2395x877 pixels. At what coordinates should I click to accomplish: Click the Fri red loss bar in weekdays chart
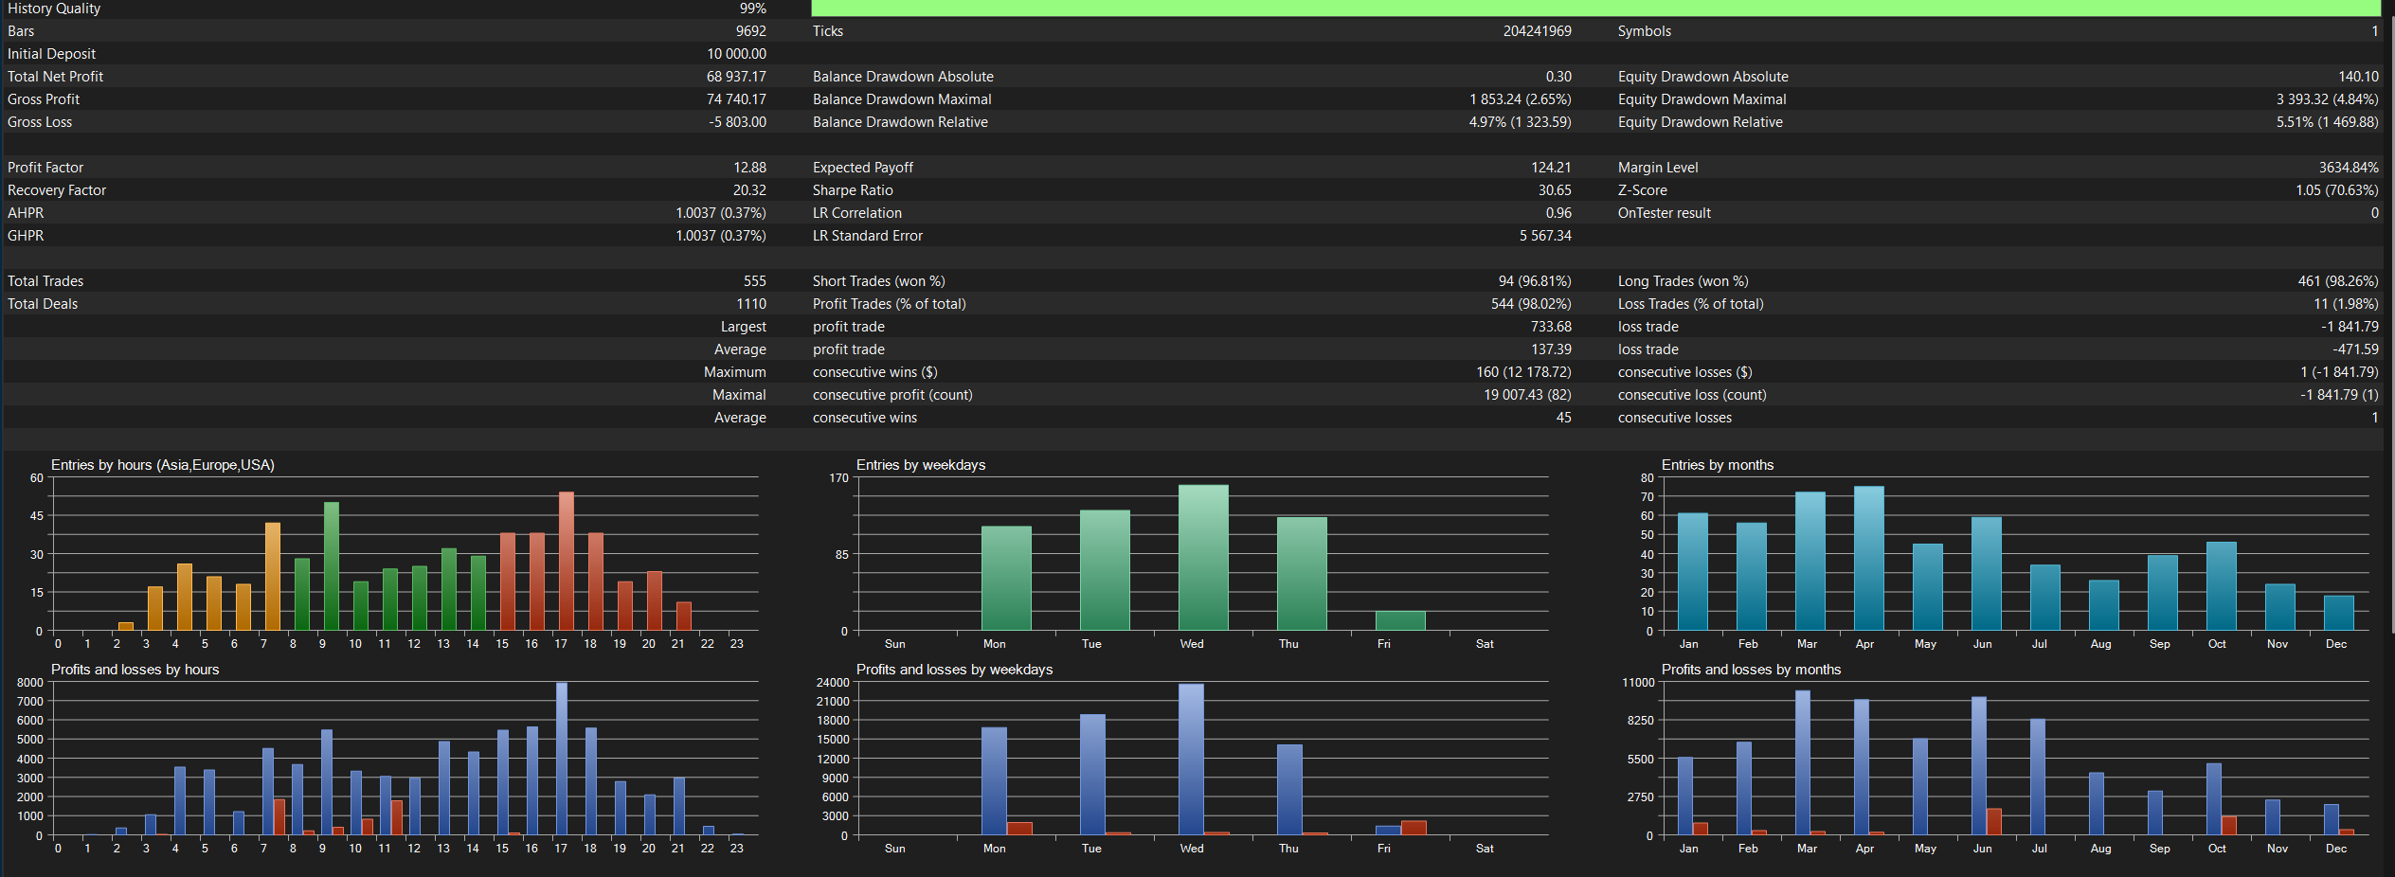point(1414,828)
